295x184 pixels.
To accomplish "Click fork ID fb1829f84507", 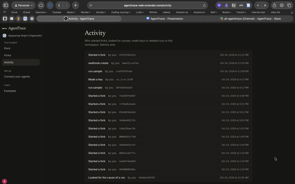I will (127, 96).
